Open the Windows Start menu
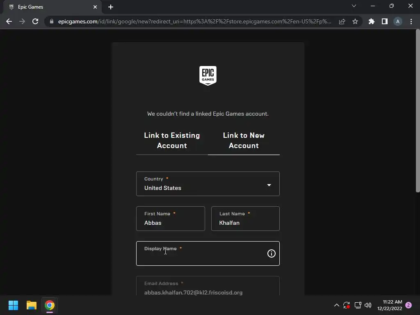The height and width of the screenshot is (315, 420). [x=13, y=305]
